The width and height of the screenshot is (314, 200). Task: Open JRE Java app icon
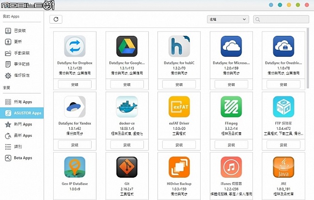(x=283, y=167)
